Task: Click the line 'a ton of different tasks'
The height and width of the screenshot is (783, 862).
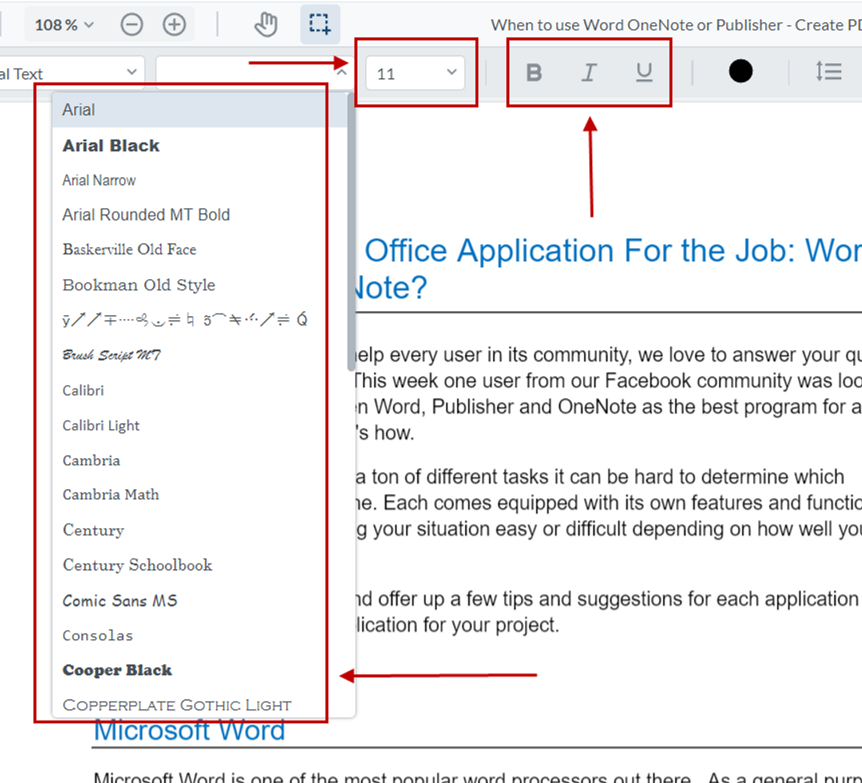Action: pos(599,477)
